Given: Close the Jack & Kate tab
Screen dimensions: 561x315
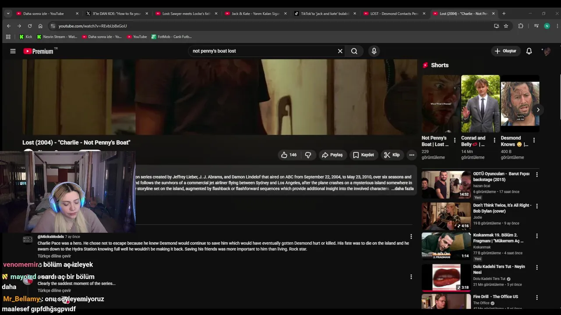Looking at the screenshot, I should pos(285,14).
